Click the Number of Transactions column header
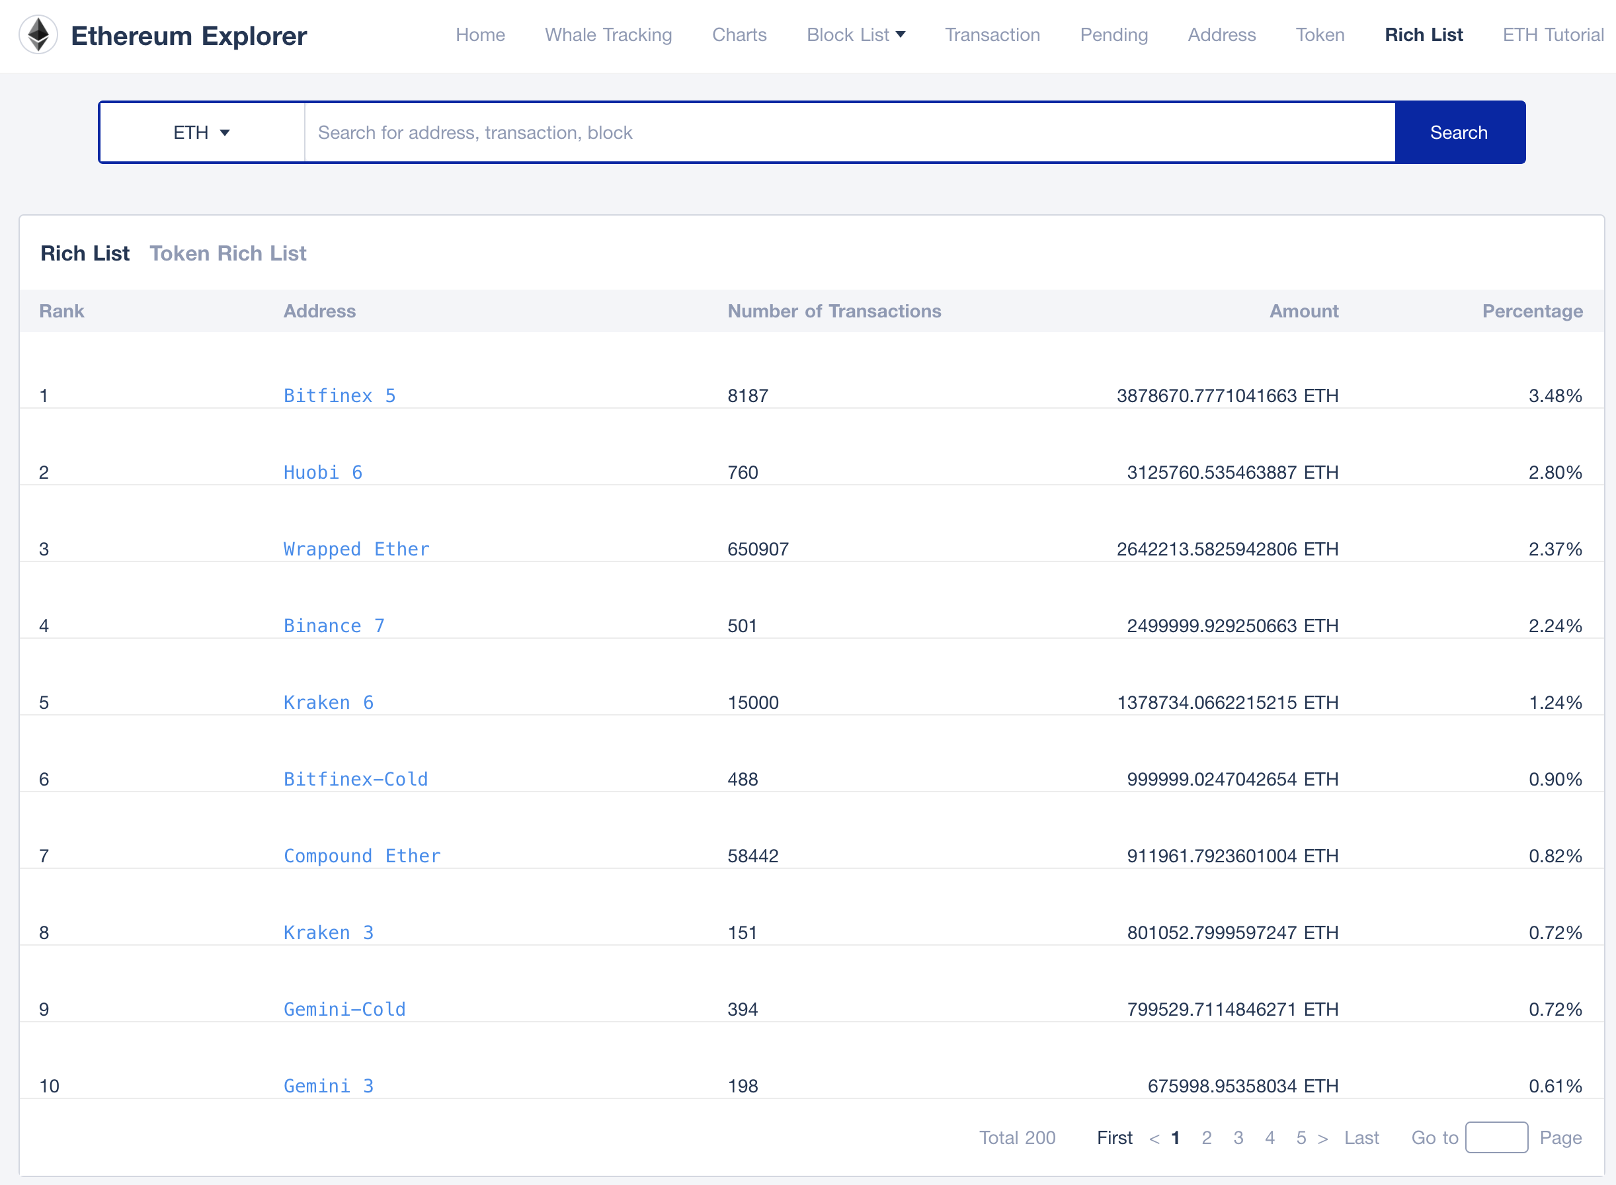Screen dimensions: 1616x1185 pyautogui.click(x=834, y=311)
